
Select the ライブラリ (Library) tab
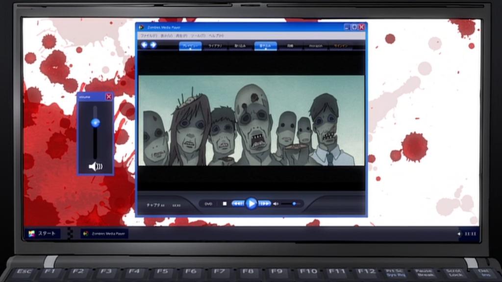click(x=215, y=46)
